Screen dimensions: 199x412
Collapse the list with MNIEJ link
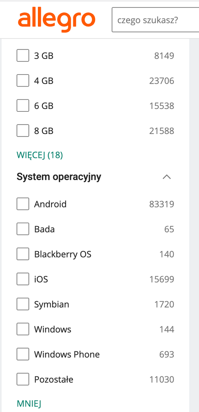(x=29, y=404)
